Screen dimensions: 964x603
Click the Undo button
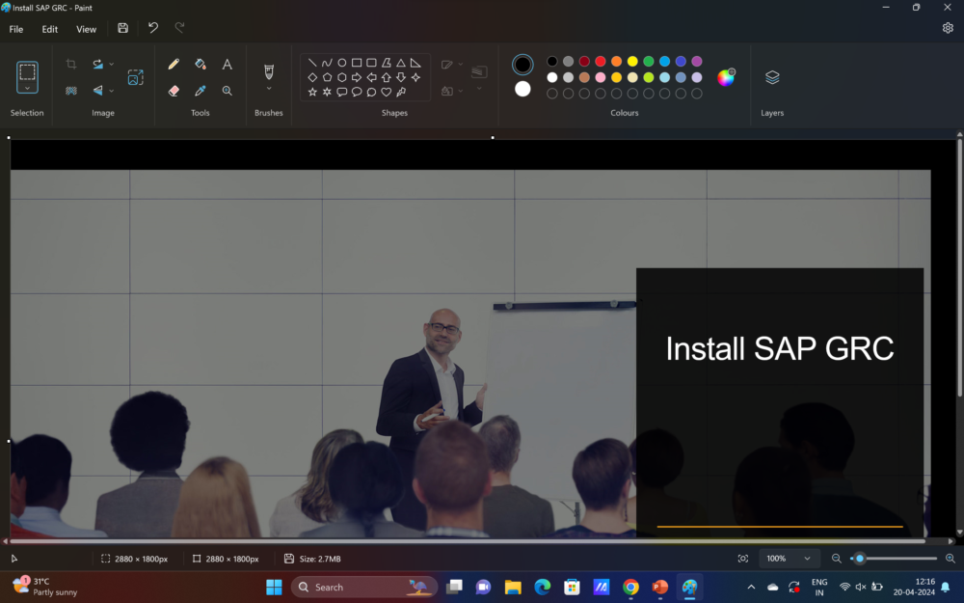click(x=152, y=29)
